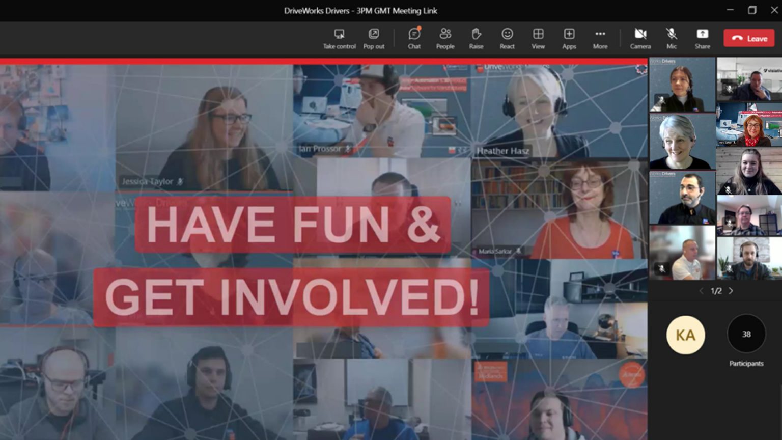782x440 pixels.
Task: Pop out the shared content
Action: (x=374, y=39)
